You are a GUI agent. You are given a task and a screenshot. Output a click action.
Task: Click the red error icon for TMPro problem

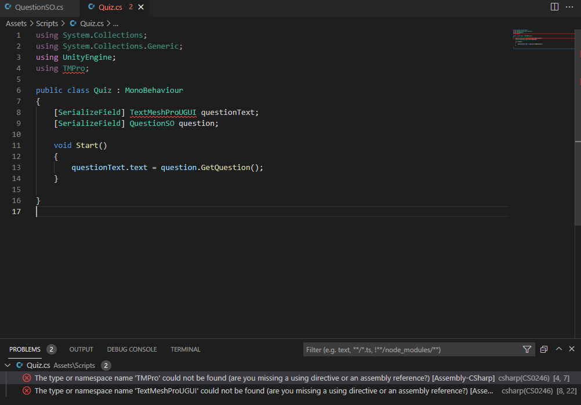[27, 378]
